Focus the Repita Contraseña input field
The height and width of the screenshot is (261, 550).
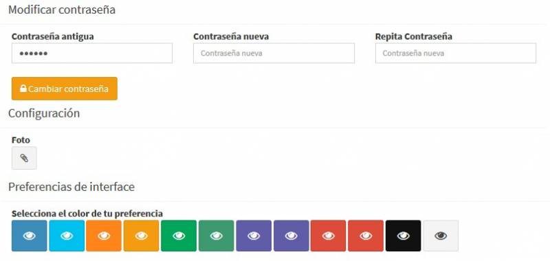[x=456, y=54]
